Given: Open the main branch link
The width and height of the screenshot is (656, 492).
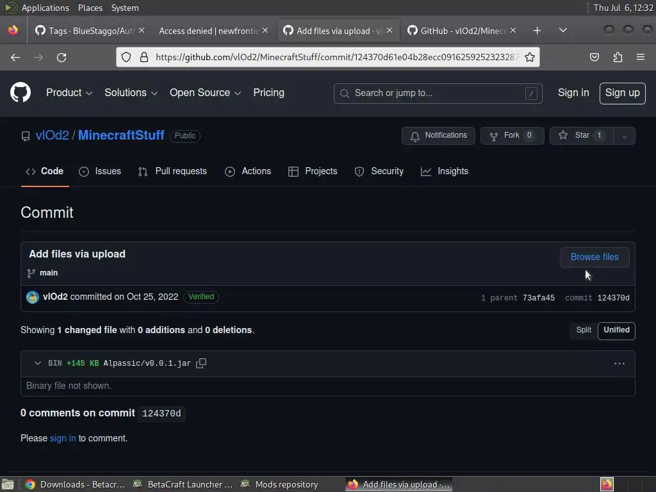Looking at the screenshot, I should point(49,273).
